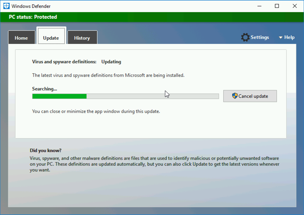The image size is (304, 215).
Task: Click the 'Searching...' progress label
Action: [x=45, y=89]
